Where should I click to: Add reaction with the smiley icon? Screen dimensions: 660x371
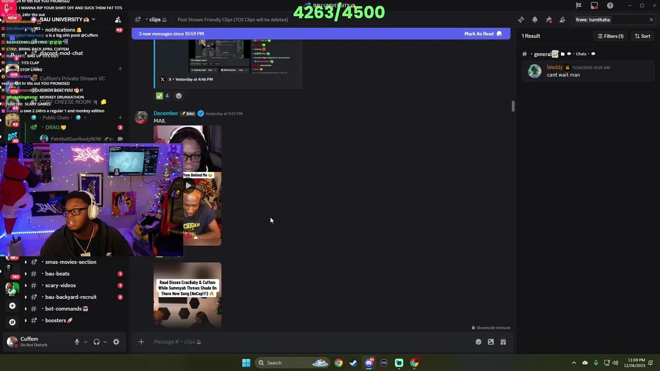pos(178,96)
